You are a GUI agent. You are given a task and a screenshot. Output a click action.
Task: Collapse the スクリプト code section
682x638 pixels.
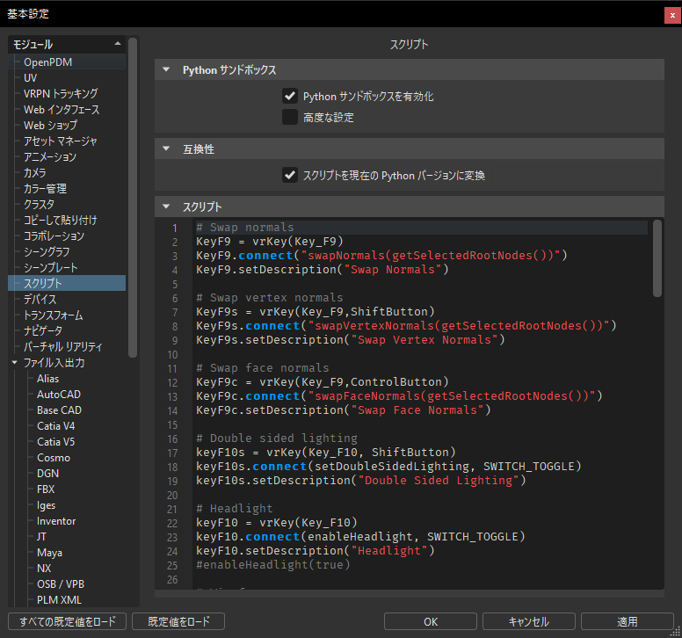pyautogui.click(x=166, y=207)
